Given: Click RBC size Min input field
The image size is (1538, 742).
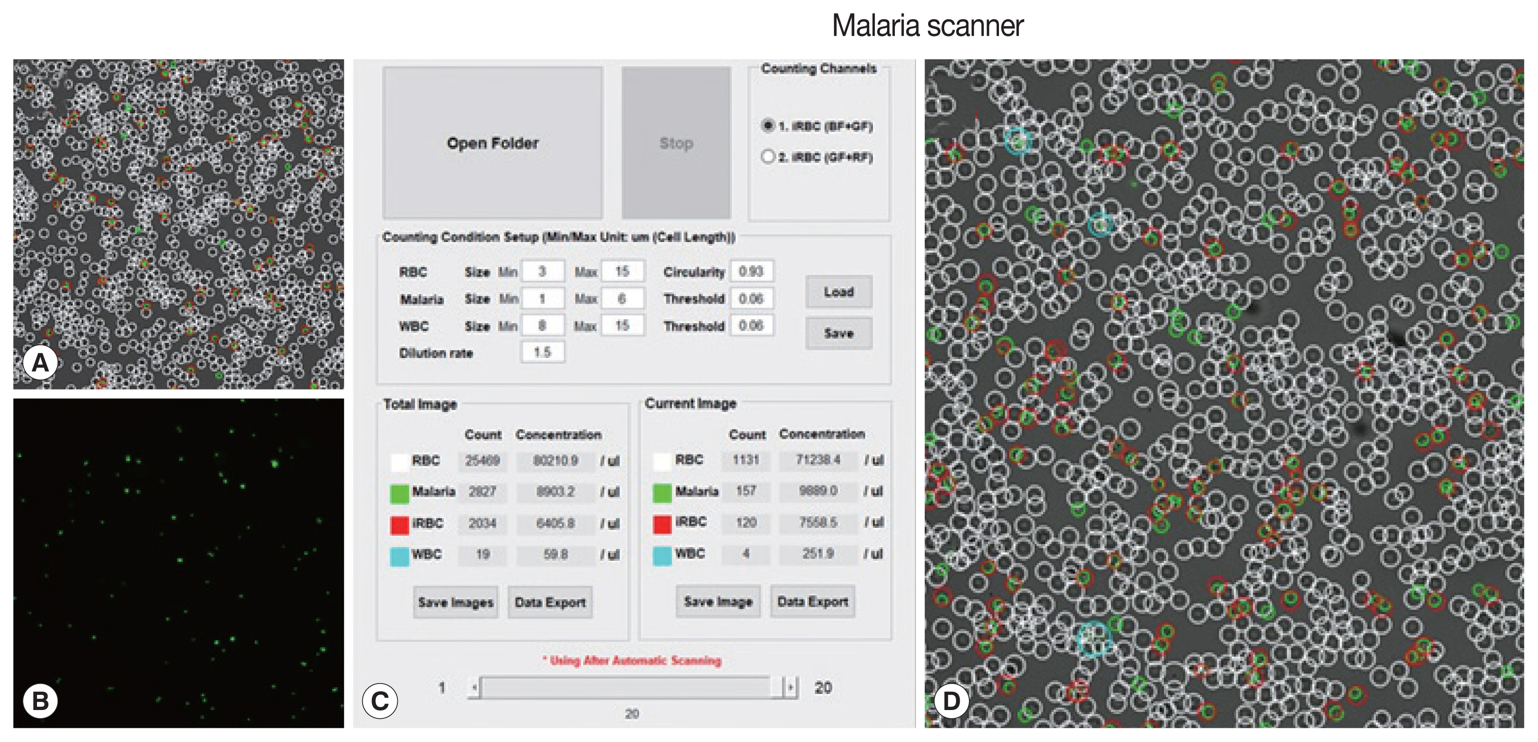Looking at the screenshot, I should (542, 272).
